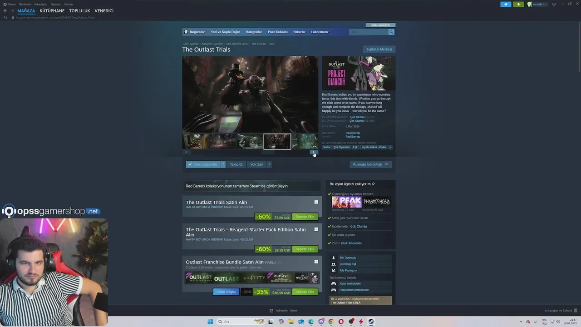Open the Kategoriler dropdown menu
581x327 pixels.
(254, 32)
